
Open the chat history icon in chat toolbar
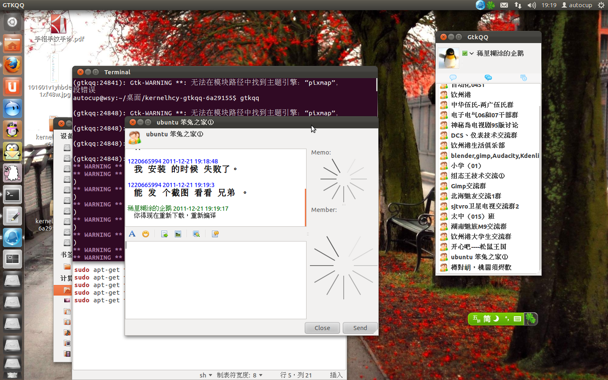(215, 234)
